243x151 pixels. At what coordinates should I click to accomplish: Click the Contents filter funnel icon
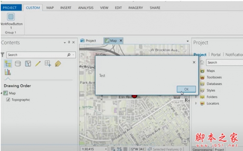click(3, 55)
